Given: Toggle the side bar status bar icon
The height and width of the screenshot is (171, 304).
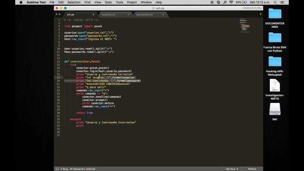Looking at the screenshot, I should tap(57, 169).
